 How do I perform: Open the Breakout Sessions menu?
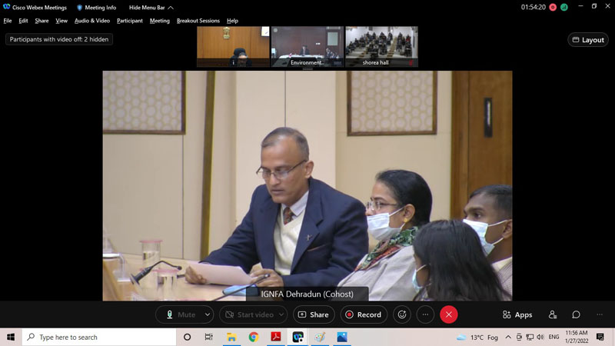click(x=198, y=21)
